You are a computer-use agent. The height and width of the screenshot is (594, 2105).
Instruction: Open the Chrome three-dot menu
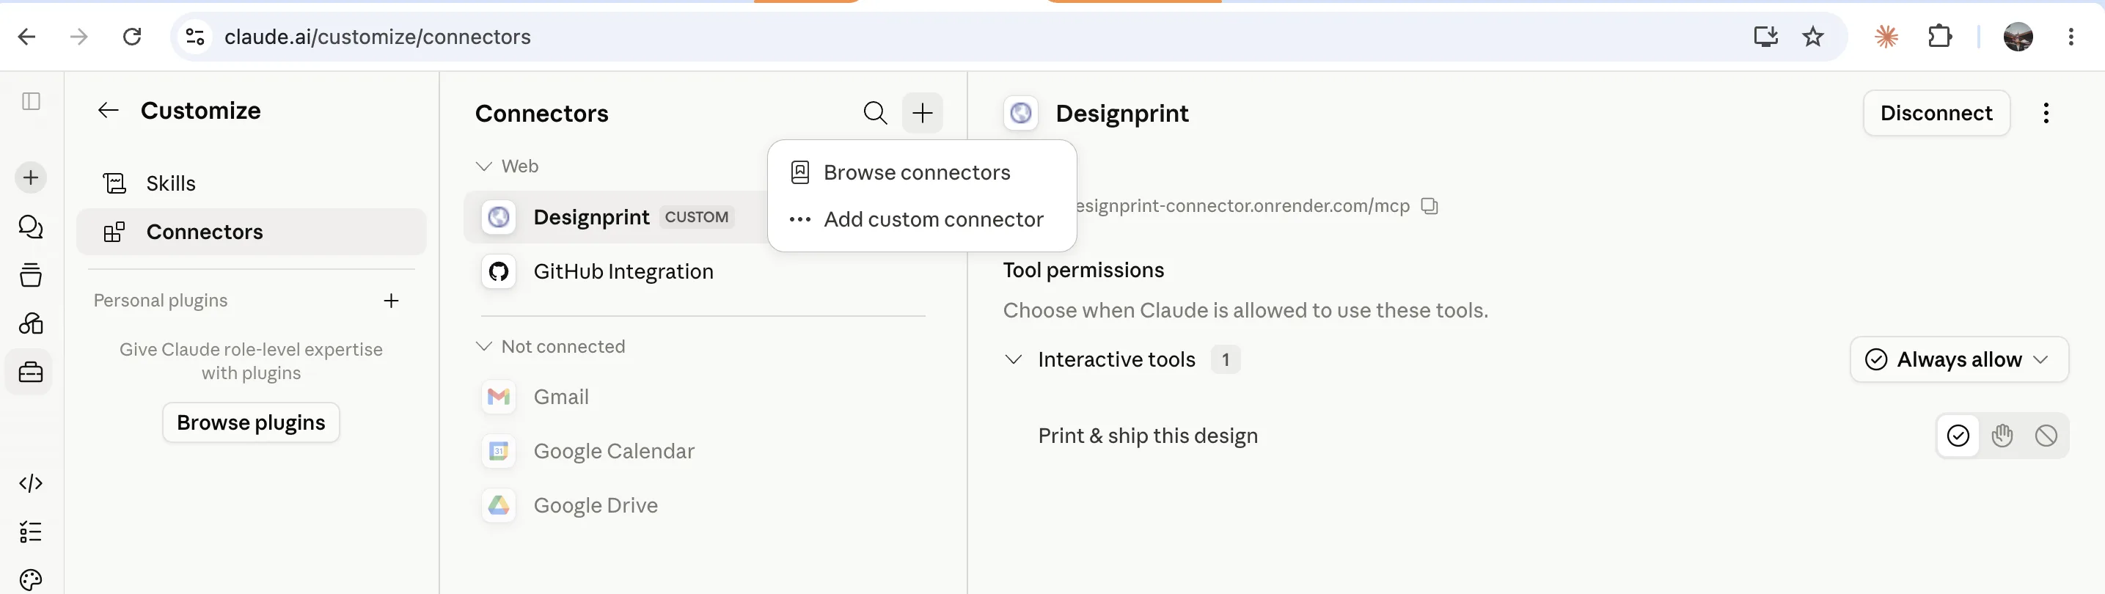2071,37
